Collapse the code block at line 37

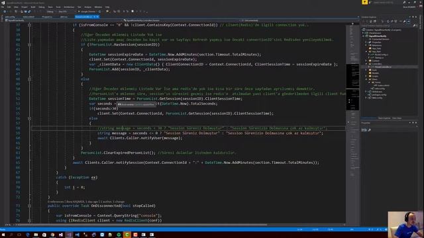click(x=29, y=25)
